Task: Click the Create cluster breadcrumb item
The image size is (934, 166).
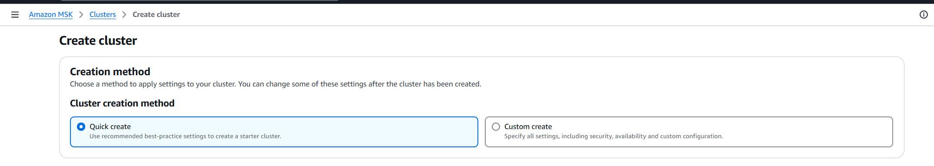Action: pyautogui.click(x=156, y=15)
